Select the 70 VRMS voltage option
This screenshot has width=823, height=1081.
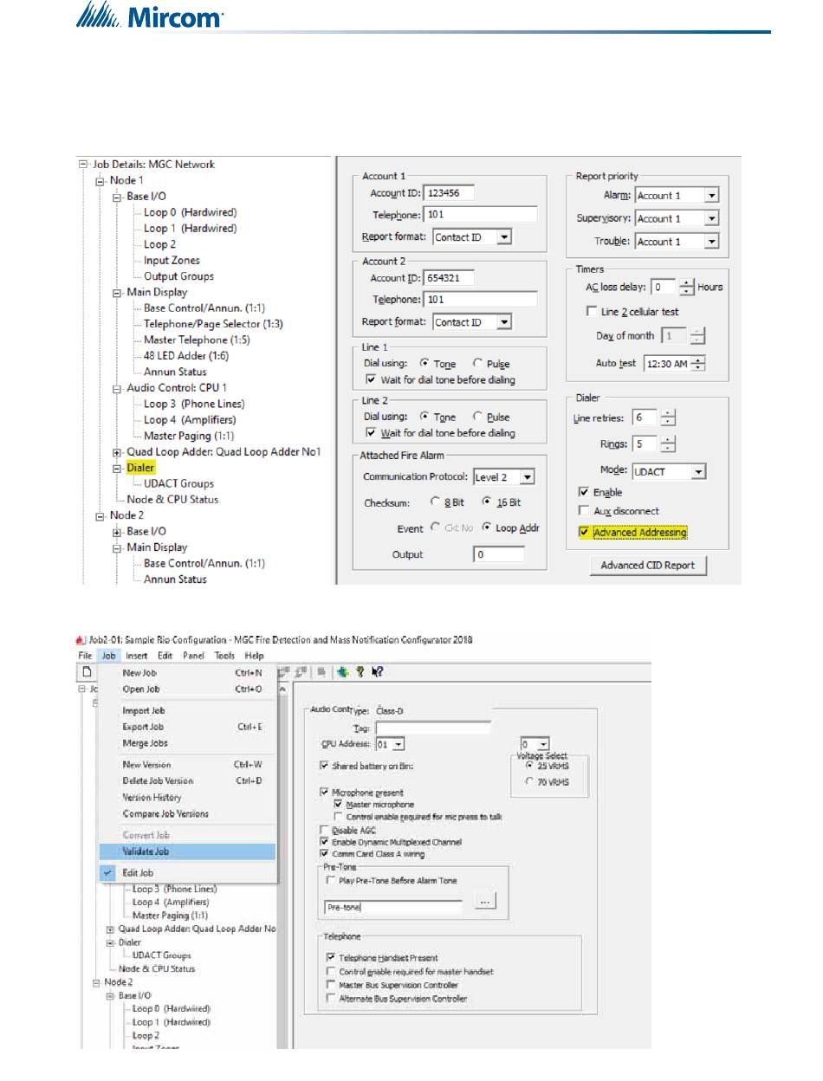pos(530,782)
